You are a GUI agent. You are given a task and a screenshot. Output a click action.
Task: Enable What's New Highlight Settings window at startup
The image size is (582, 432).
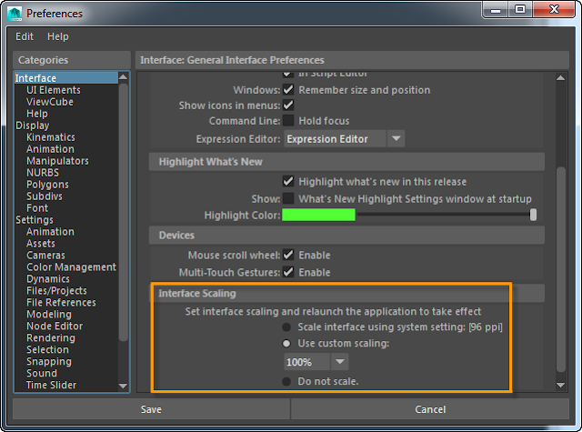coord(288,198)
